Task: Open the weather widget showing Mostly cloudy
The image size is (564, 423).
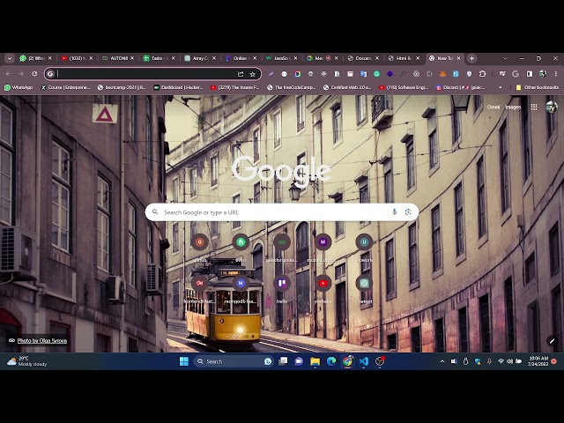Action: 27,361
